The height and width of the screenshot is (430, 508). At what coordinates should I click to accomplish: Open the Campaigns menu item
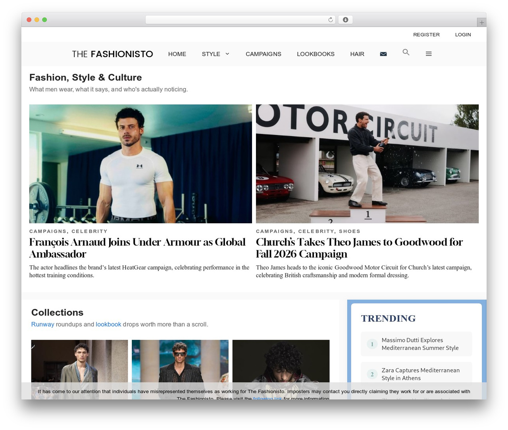pyautogui.click(x=264, y=54)
